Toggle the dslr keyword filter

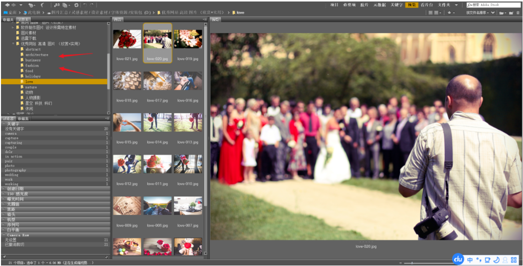(55, 152)
